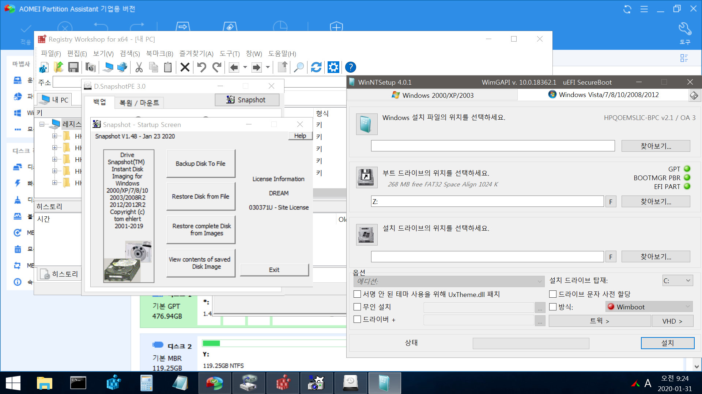
Task: Click the camera snapshot icon in Registry Workshop toolbar
Action: (x=90, y=67)
